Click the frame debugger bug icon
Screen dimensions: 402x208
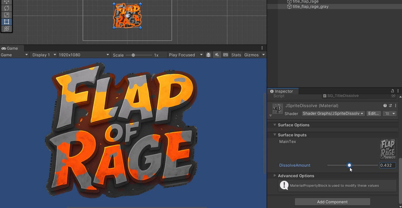tap(208, 55)
